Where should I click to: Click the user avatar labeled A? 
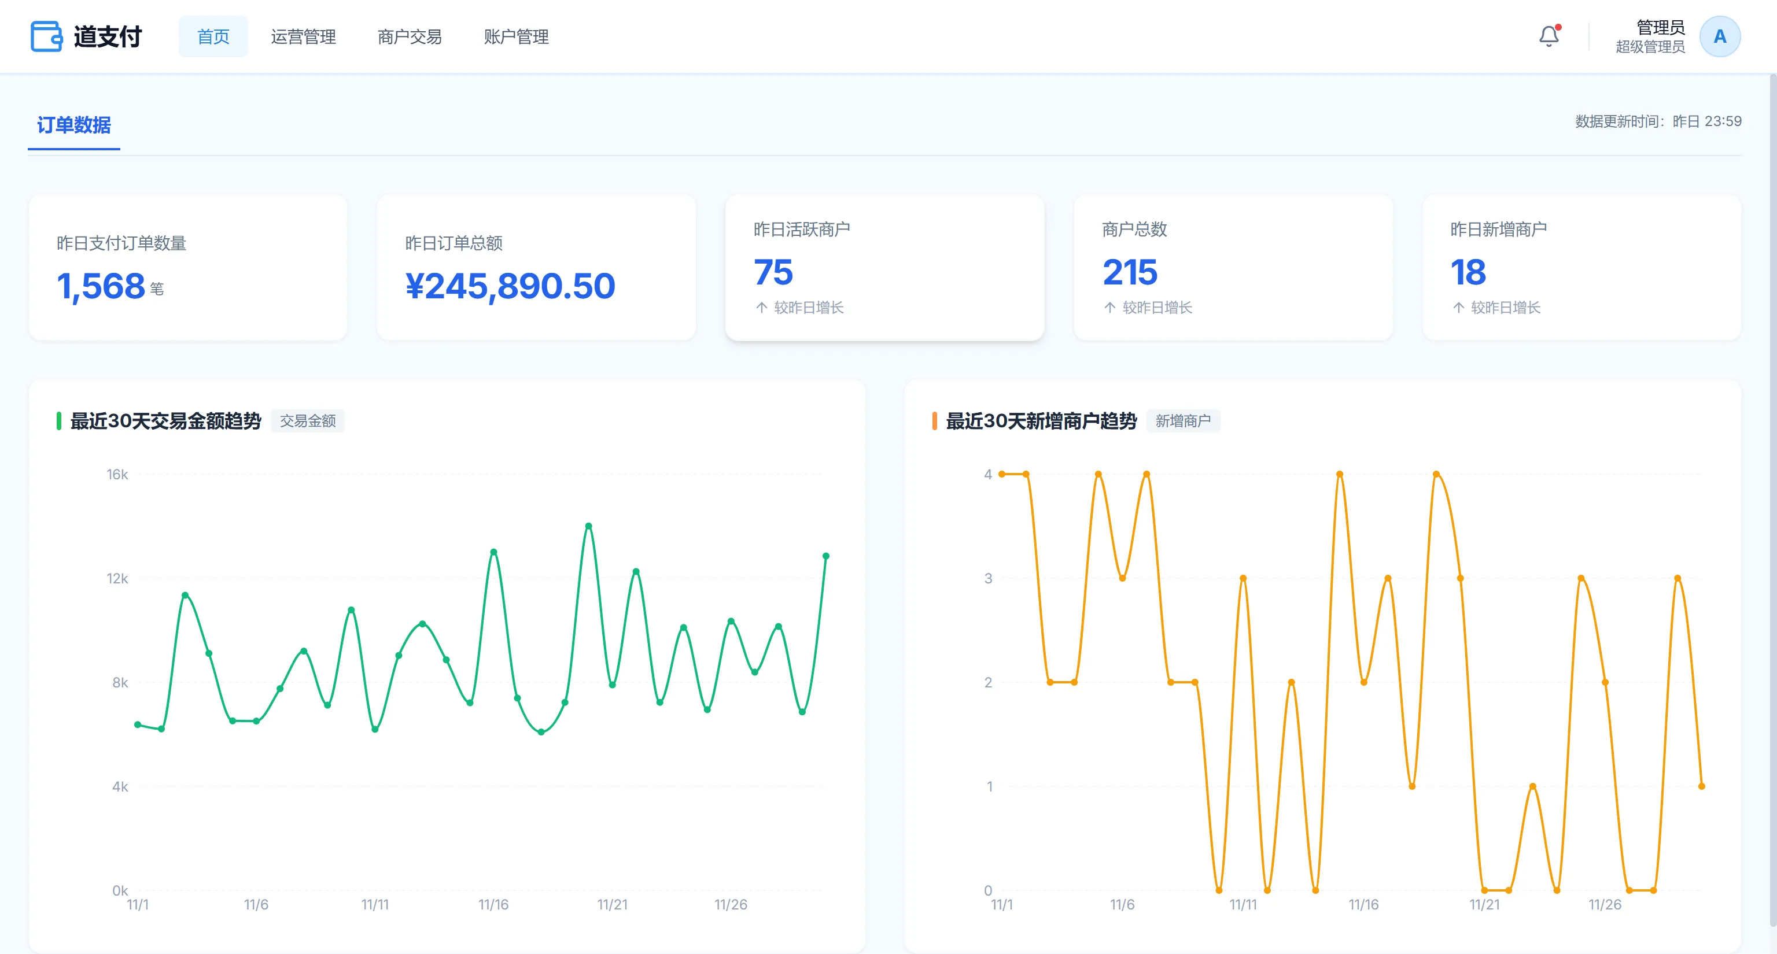coord(1720,36)
